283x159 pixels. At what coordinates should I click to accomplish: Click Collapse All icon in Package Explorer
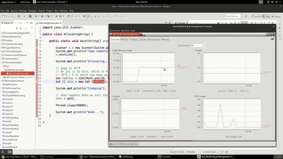pyautogui.click(x=17, y=28)
